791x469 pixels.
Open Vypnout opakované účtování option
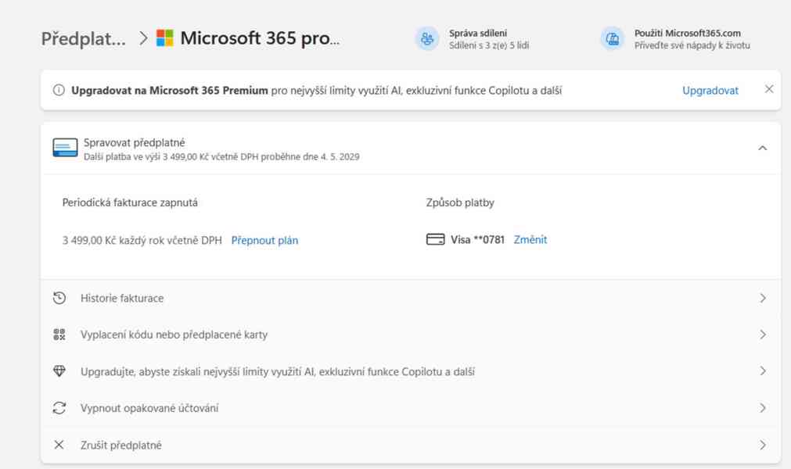(x=149, y=408)
